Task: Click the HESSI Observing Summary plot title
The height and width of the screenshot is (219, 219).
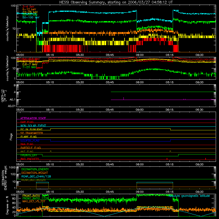Action: pyautogui.click(x=116, y=2)
